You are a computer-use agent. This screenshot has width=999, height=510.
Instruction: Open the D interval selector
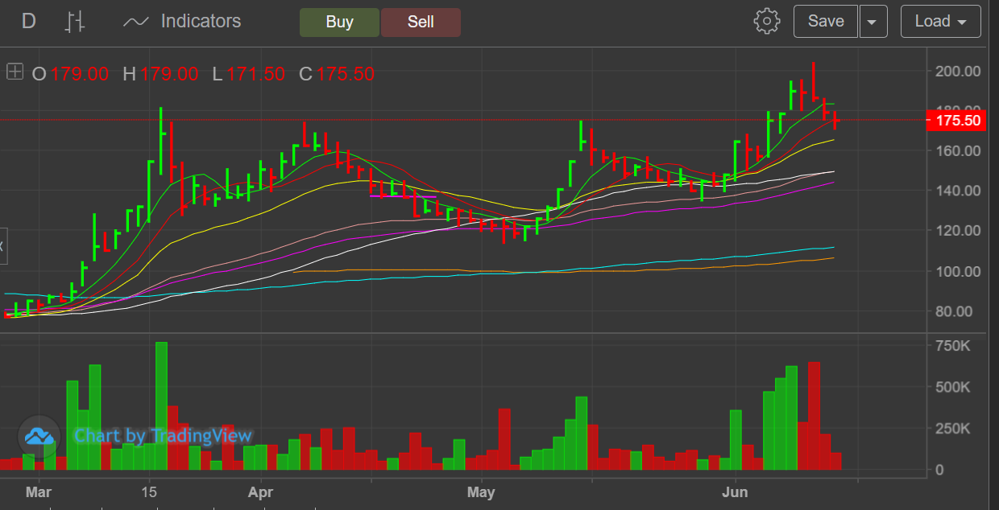tap(29, 22)
